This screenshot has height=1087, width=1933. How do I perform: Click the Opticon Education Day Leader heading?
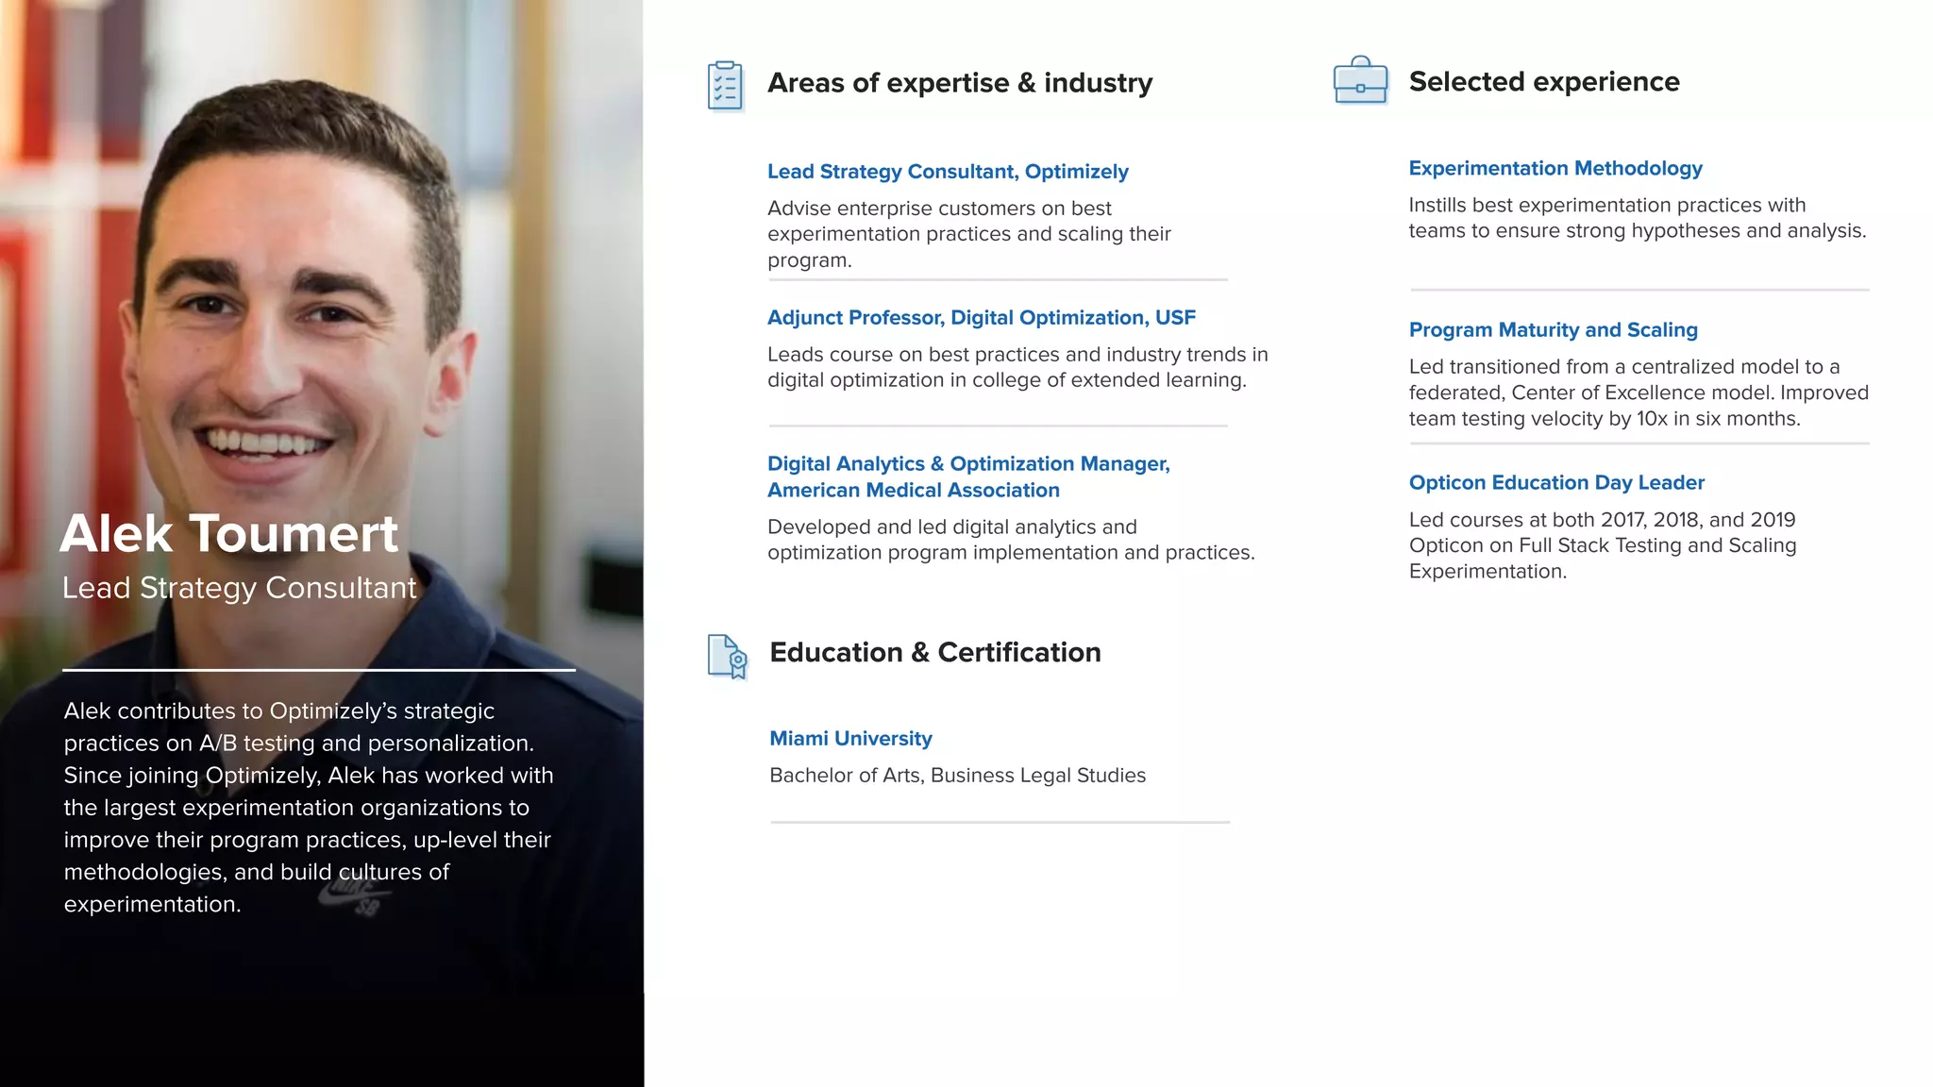point(1555,483)
